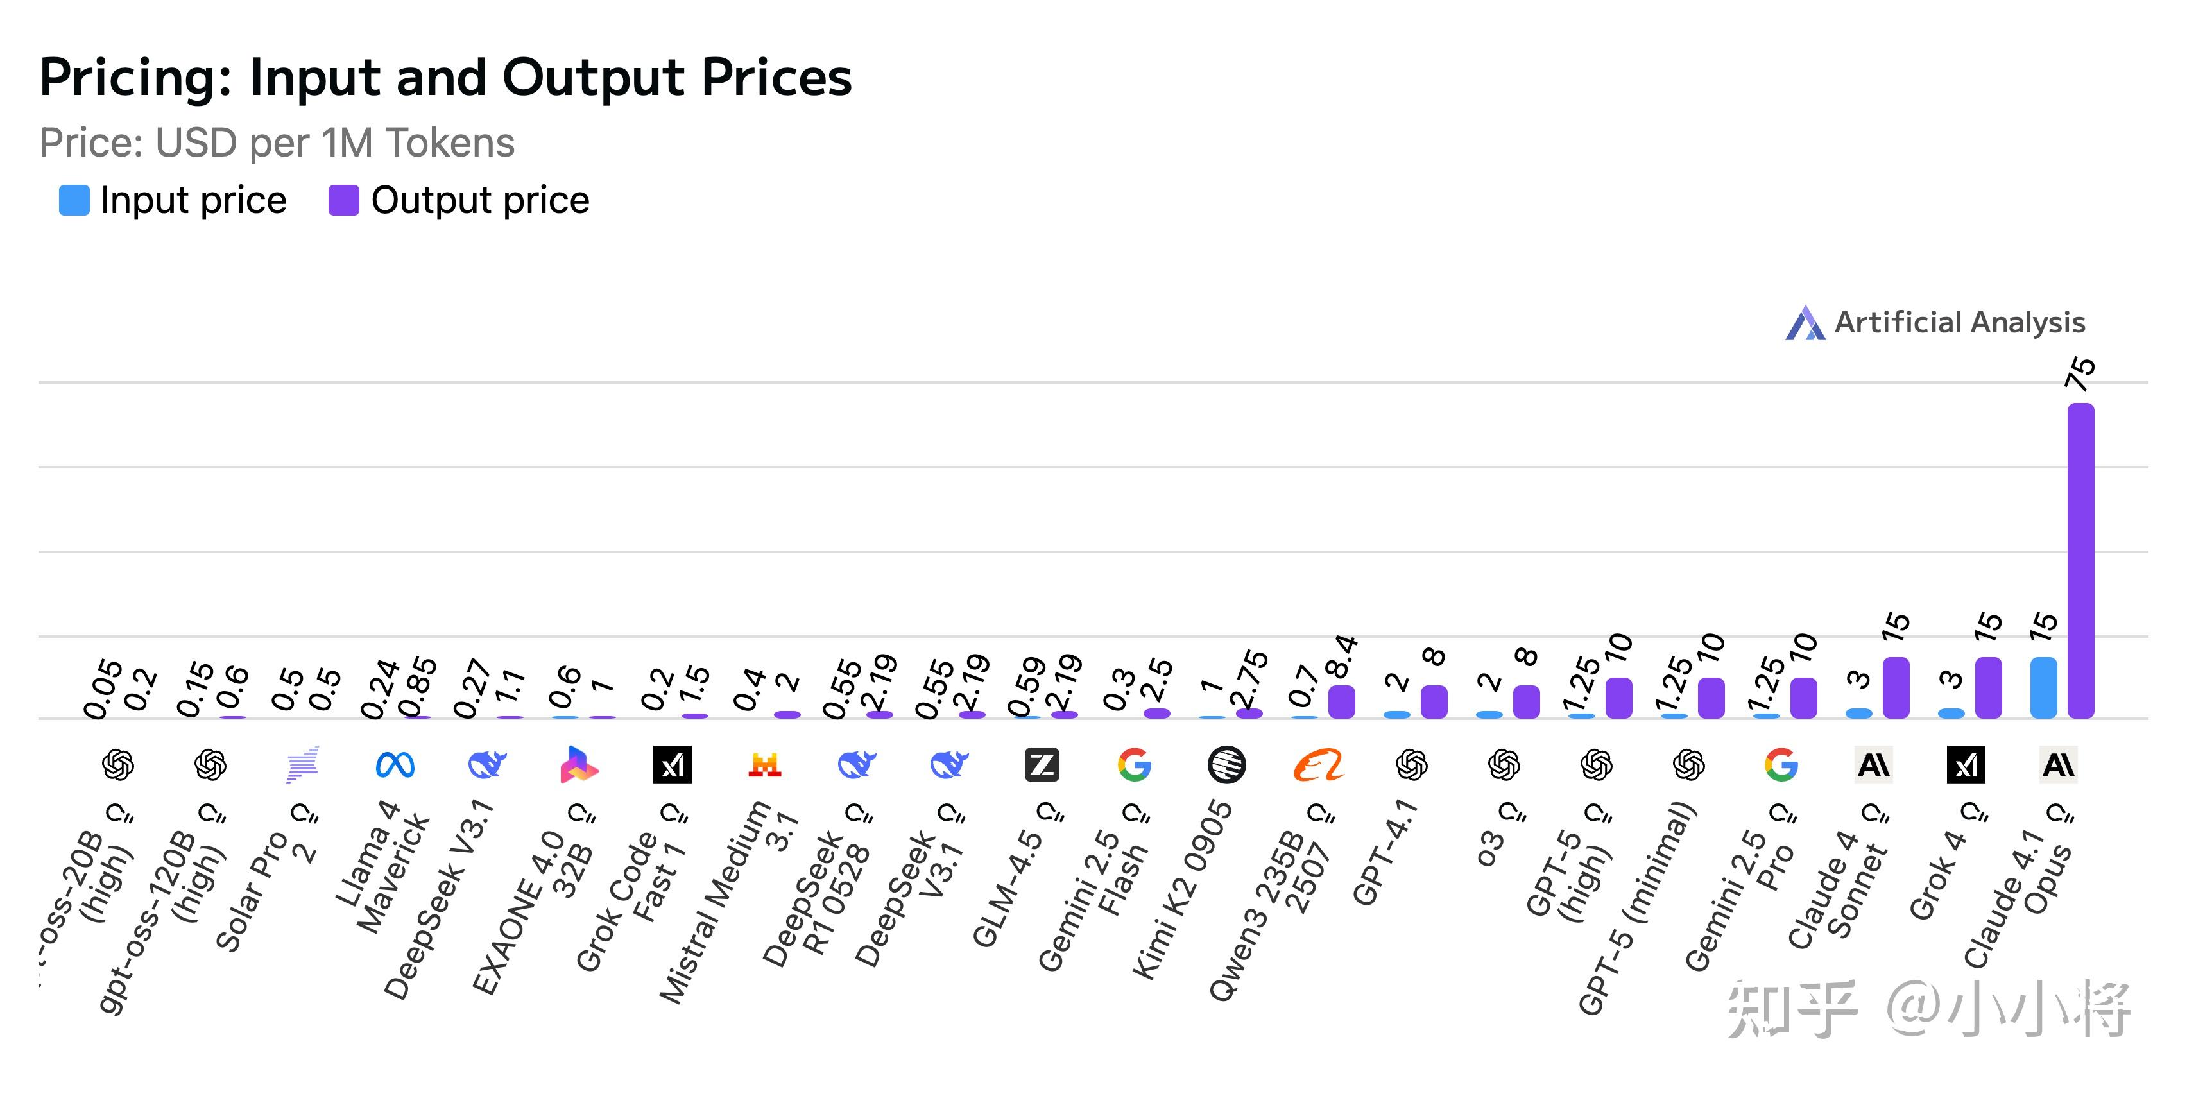Open the Artificial Analysis logo watermark
This screenshot has width=2187, height=1096.
1935,323
